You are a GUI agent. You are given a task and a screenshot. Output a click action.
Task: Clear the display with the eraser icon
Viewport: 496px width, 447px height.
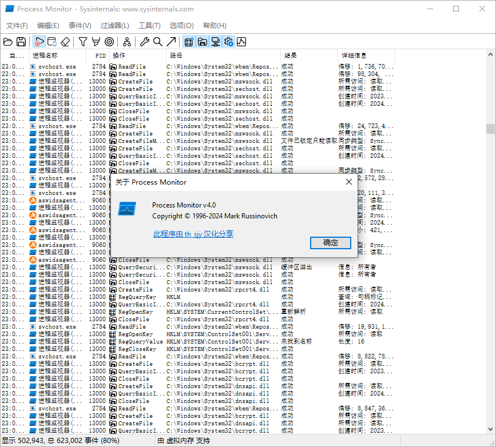65,42
